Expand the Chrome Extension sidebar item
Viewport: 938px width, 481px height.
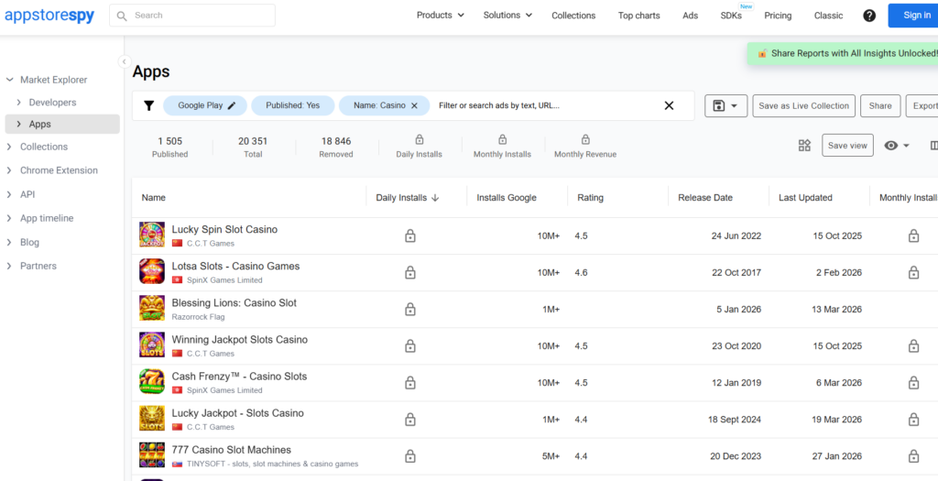click(x=9, y=170)
